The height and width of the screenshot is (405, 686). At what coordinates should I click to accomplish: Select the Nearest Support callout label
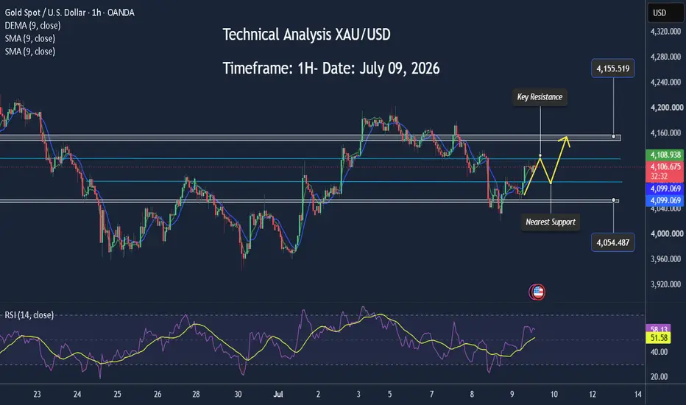pyautogui.click(x=551, y=222)
